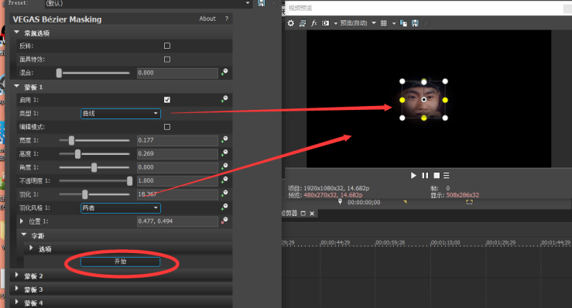
Task: Expand the 选项 subsection
Action: (x=32, y=248)
